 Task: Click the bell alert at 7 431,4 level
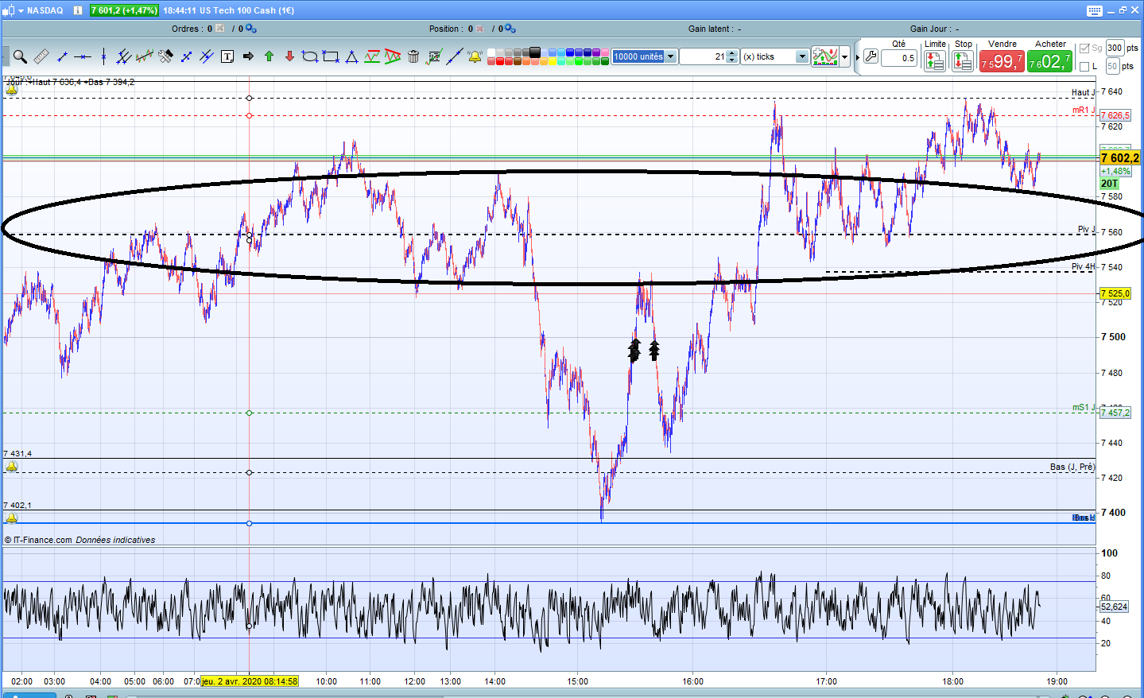pos(12,467)
